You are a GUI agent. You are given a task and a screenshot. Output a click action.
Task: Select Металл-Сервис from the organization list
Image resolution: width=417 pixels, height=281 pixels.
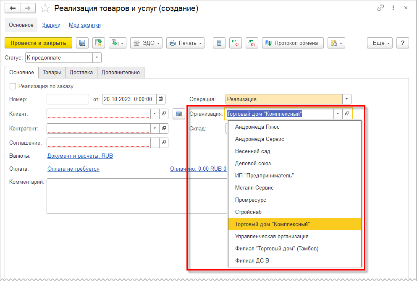pyautogui.click(x=254, y=188)
